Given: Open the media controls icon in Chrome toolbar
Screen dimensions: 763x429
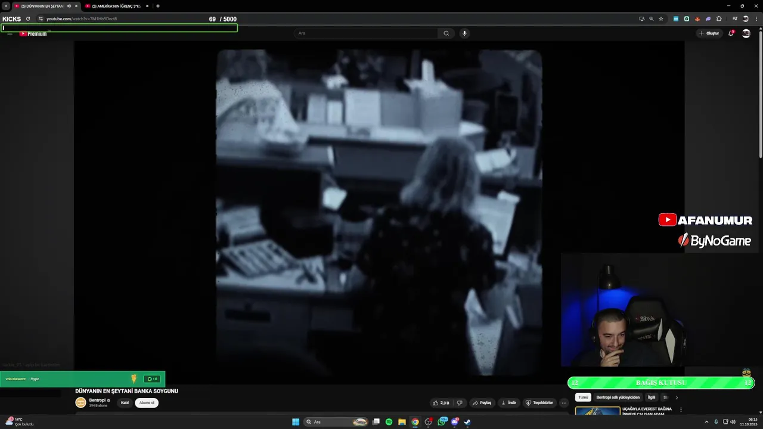Looking at the screenshot, I should [735, 19].
